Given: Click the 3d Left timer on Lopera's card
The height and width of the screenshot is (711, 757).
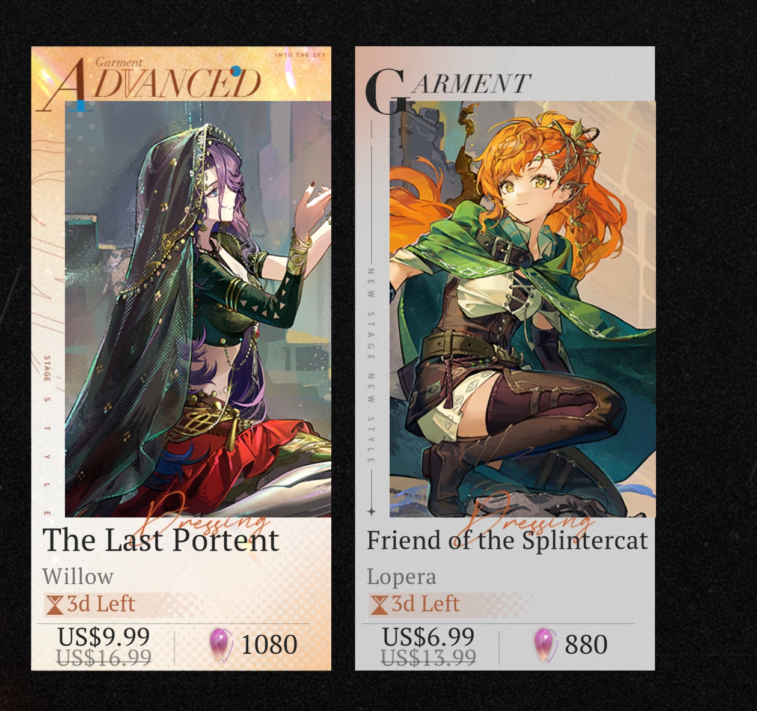Looking at the screenshot, I should point(416,605).
